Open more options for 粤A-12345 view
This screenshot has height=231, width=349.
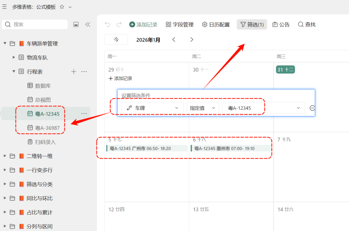click(x=84, y=114)
